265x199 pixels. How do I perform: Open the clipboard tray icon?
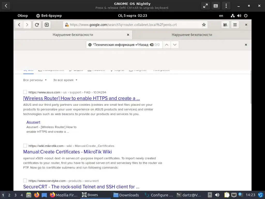click(x=227, y=195)
